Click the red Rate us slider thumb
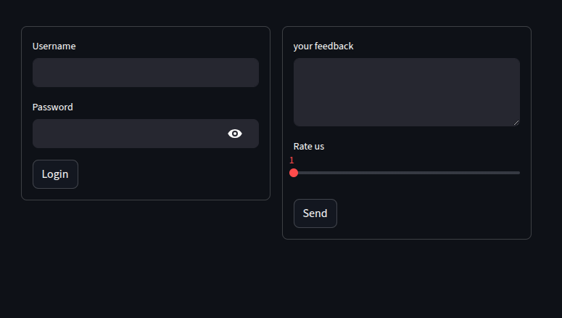 (x=294, y=173)
